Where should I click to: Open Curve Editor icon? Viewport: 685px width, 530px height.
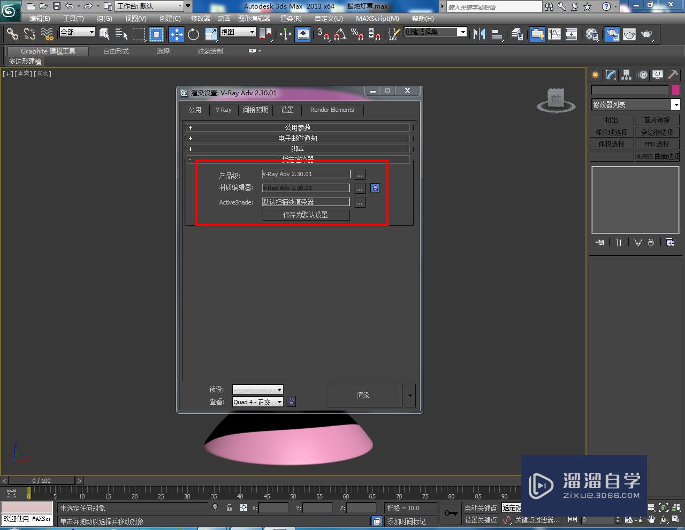[554, 34]
